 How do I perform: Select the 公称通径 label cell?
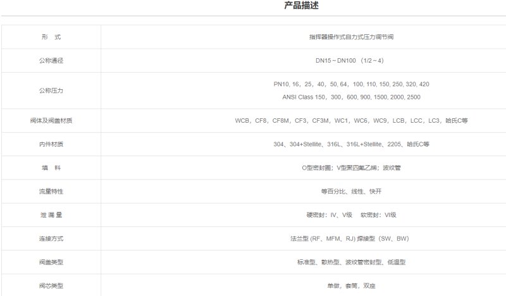coord(51,61)
